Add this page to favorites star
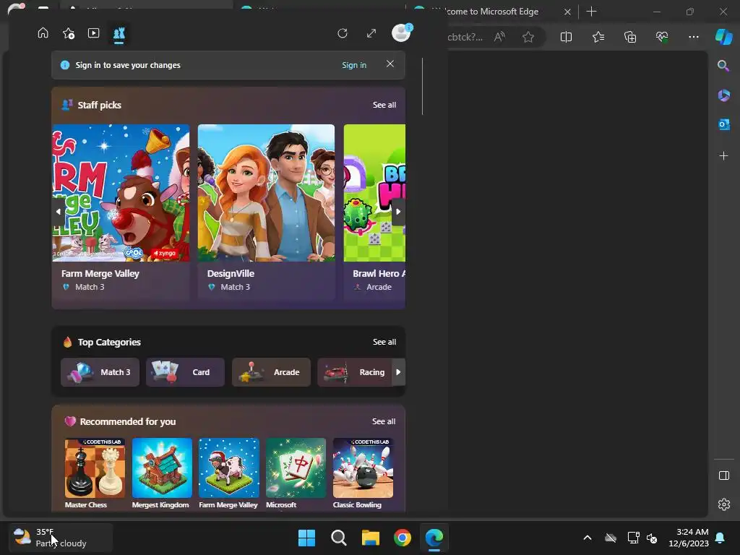Screen dimensions: 740x555 point(528,37)
